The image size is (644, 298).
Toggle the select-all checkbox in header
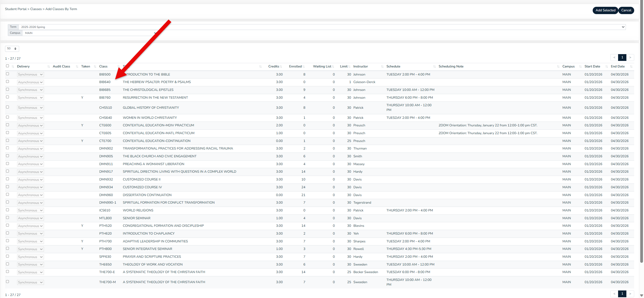tap(8, 66)
